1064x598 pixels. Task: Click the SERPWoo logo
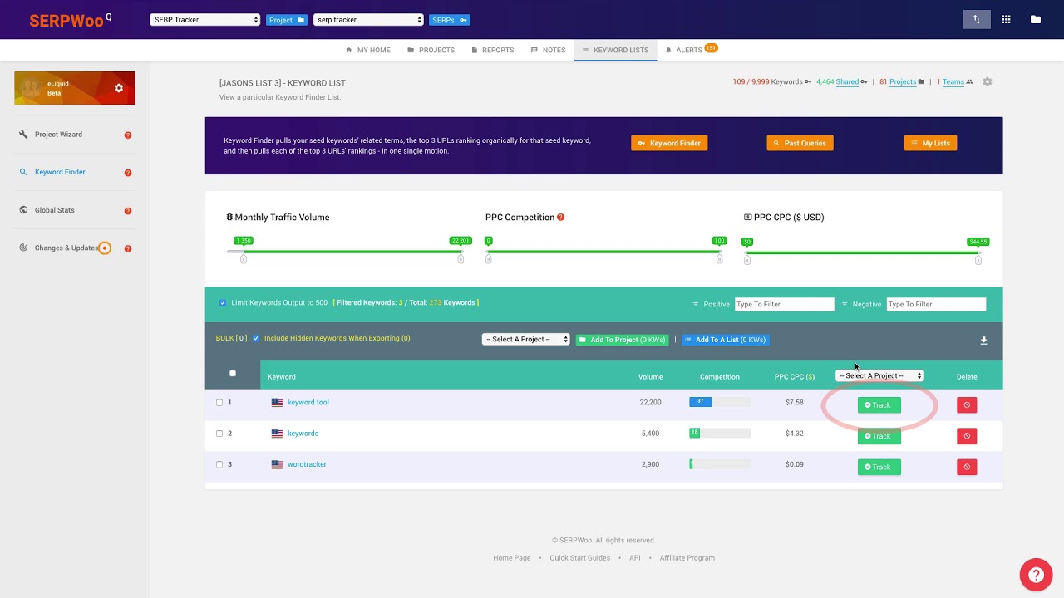[x=71, y=20]
